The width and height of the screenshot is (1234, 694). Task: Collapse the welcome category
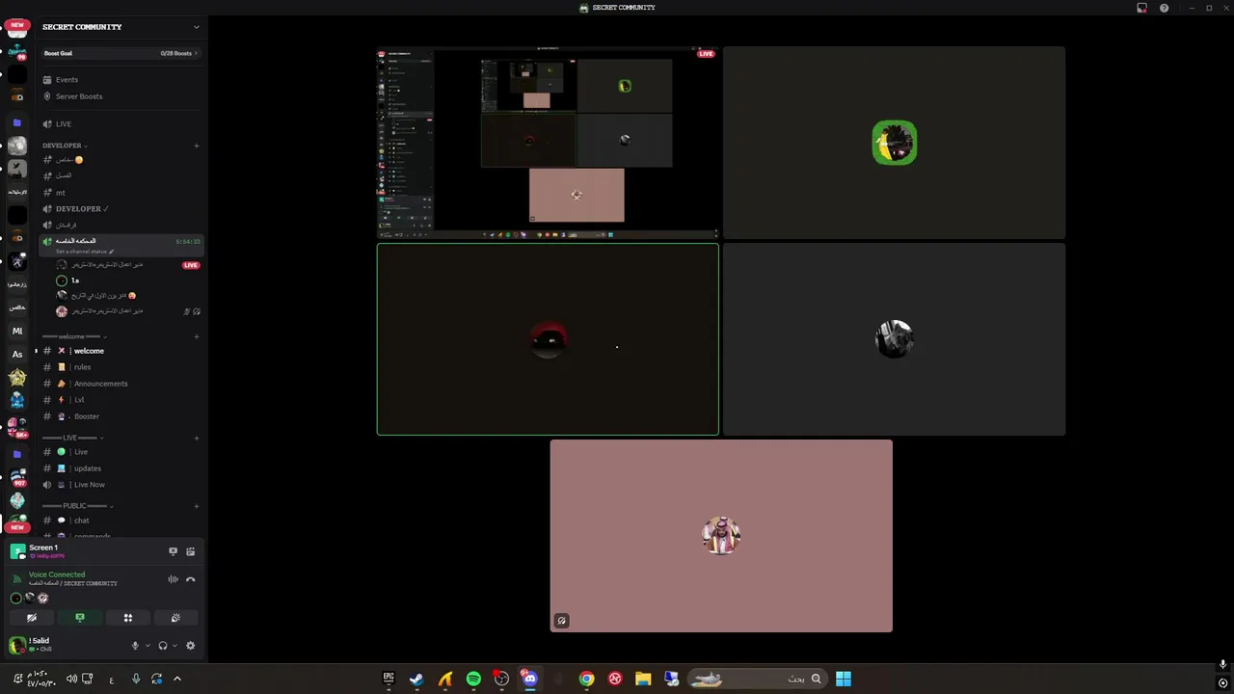(74, 336)
